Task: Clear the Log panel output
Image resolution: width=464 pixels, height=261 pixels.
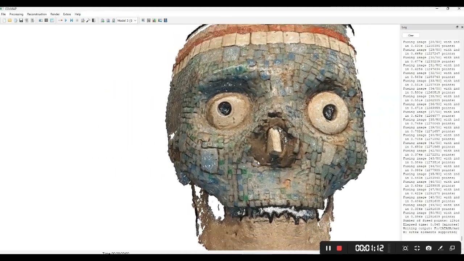Action: [411, 36]
